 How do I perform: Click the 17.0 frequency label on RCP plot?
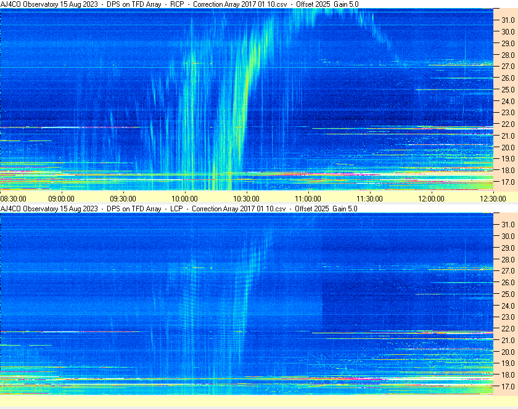508,182
